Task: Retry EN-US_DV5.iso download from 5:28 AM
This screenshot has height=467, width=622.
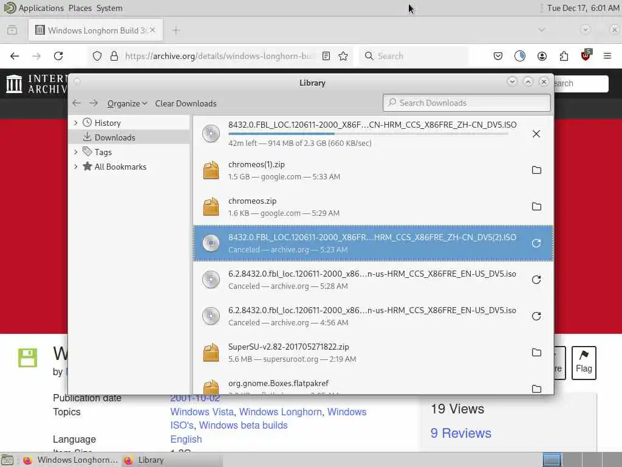Action: coord(536,280)
